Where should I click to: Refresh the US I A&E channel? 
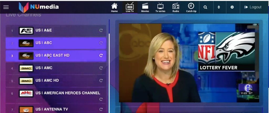coord(101,30)
